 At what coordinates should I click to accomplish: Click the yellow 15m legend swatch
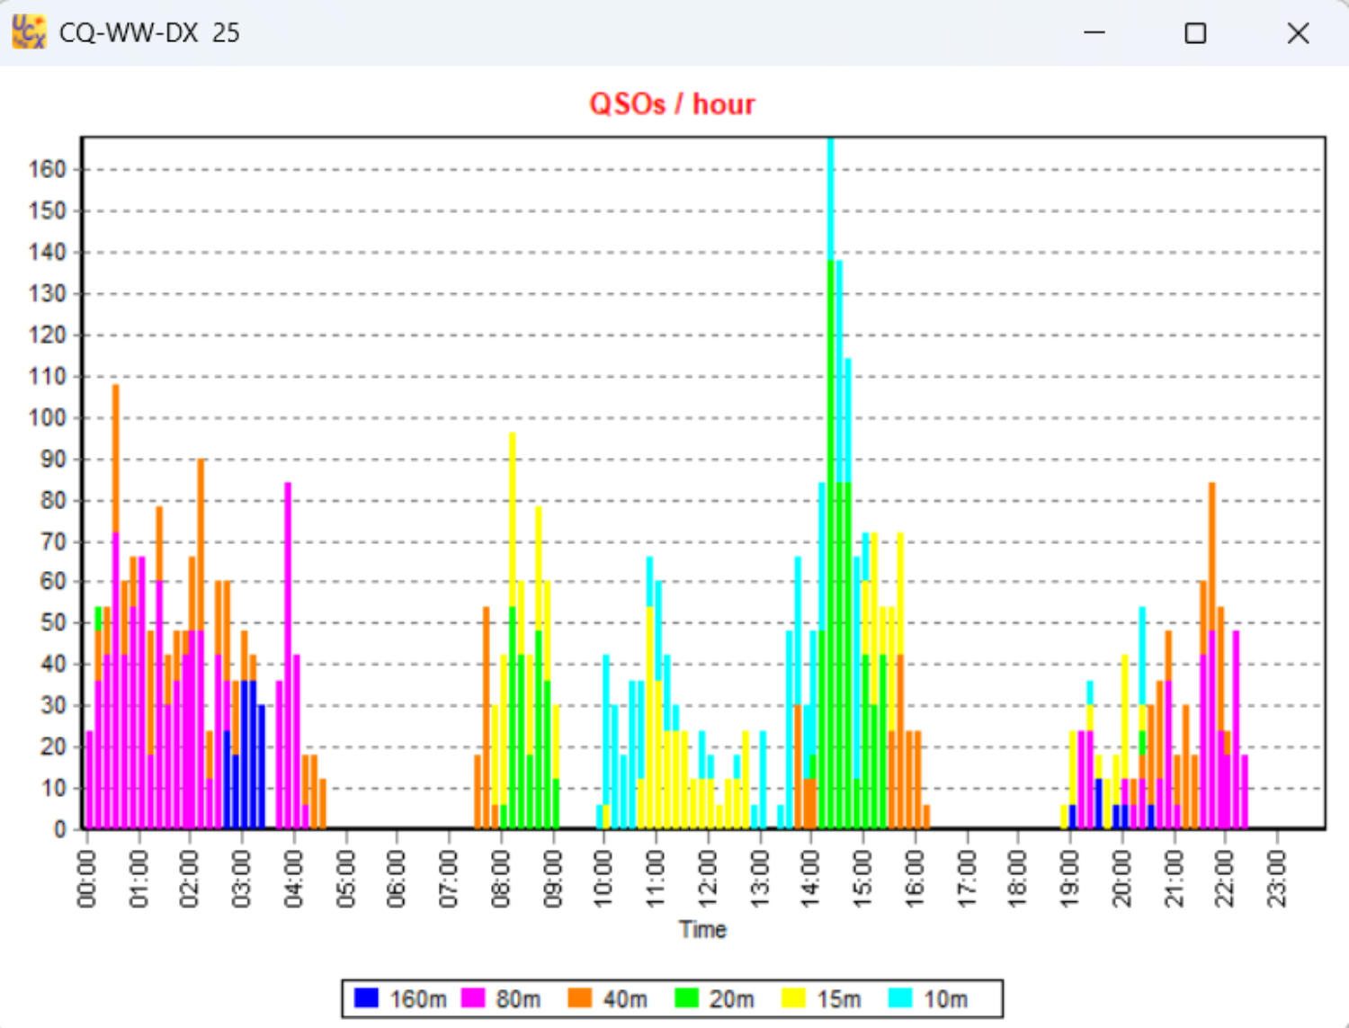(793, 998)
